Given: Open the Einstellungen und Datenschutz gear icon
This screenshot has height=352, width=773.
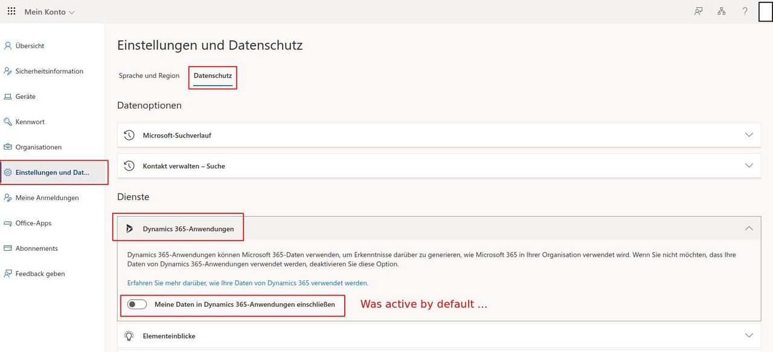Looking at the screenshot, I should [x=8, y=172].
